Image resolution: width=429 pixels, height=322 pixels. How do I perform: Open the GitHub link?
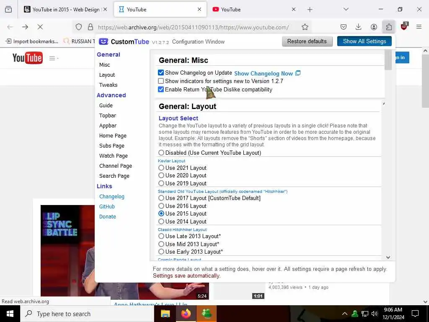tap(107, 207)
